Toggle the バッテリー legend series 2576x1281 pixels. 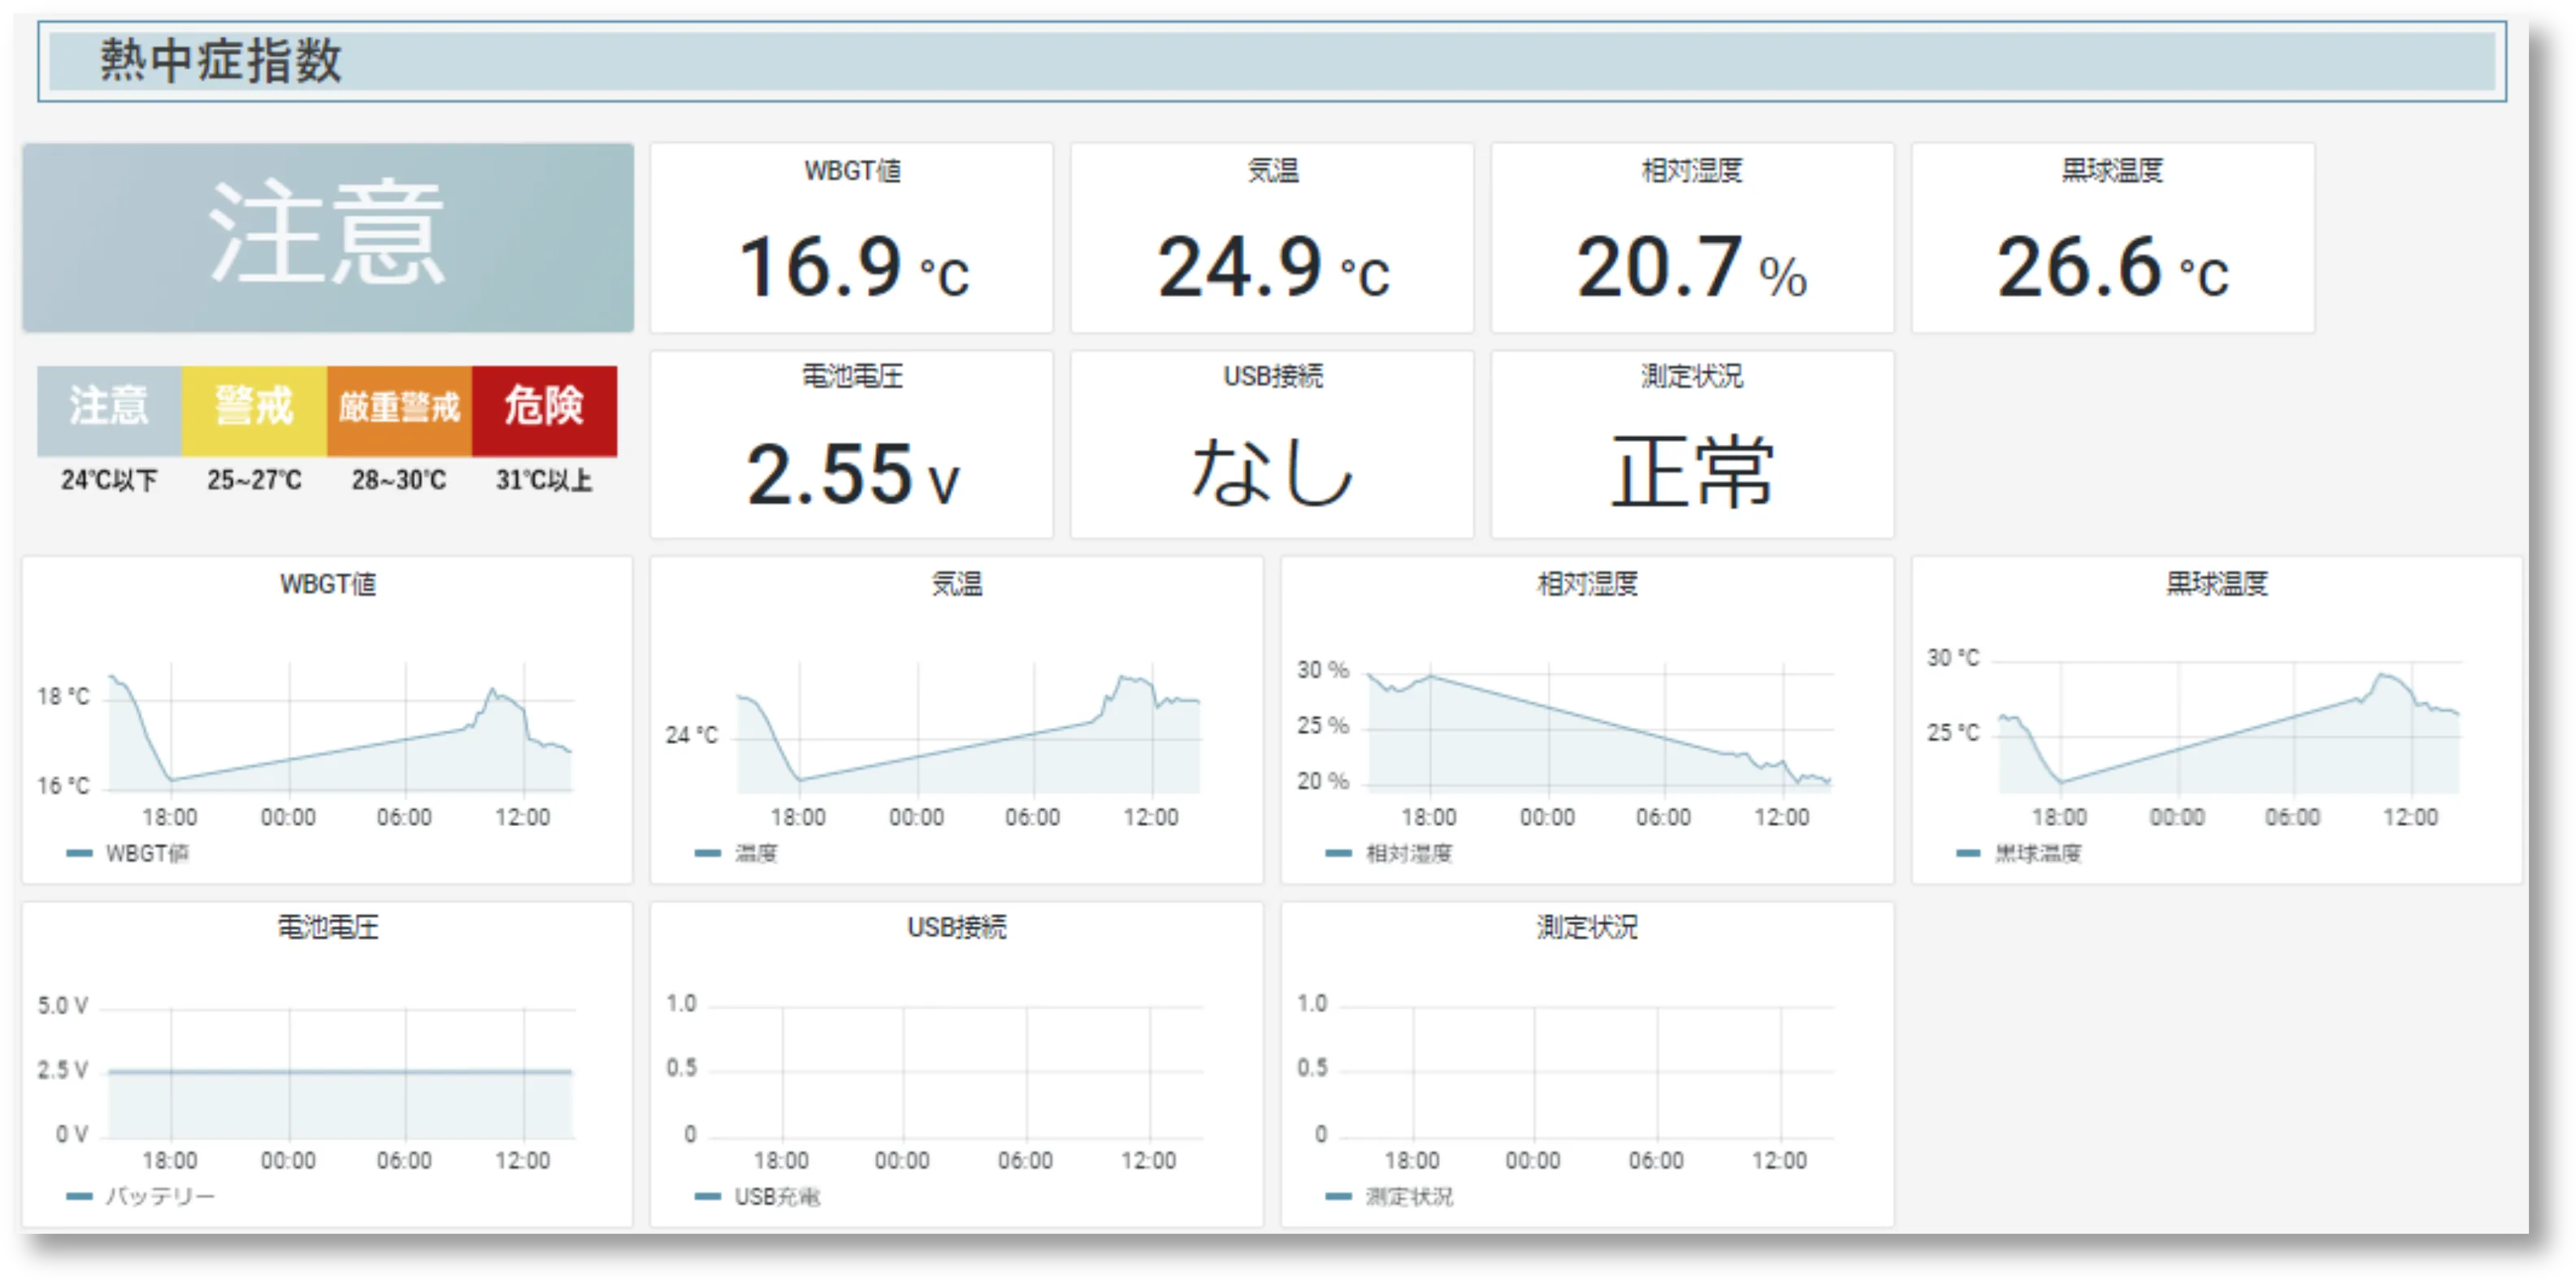coord(141,1197)
